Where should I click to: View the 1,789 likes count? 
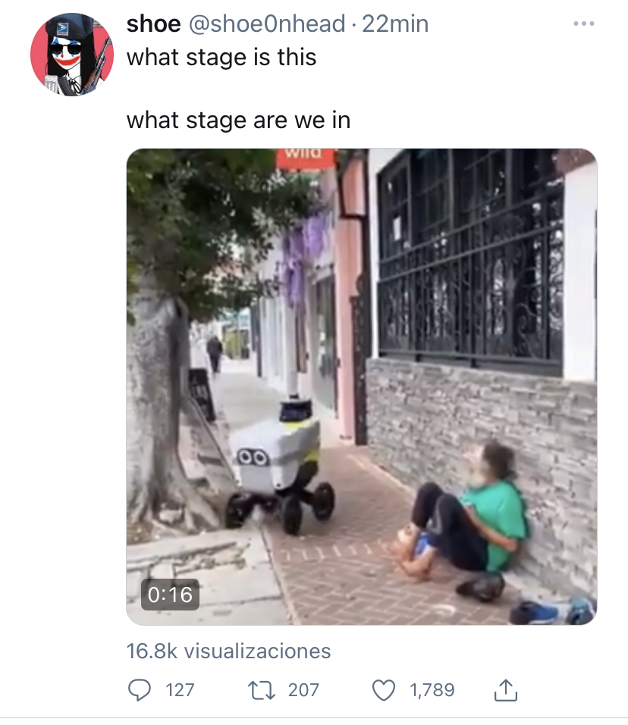(x=432, y=690)
